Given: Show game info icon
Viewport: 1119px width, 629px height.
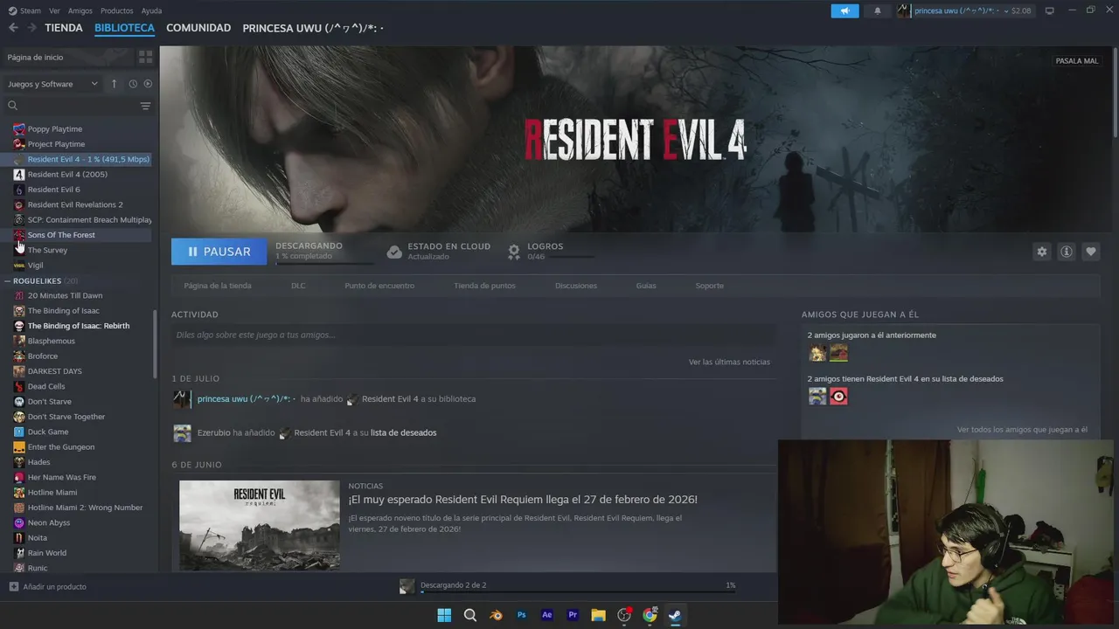Looking at the screenshot, I should tap(1067, 252).
